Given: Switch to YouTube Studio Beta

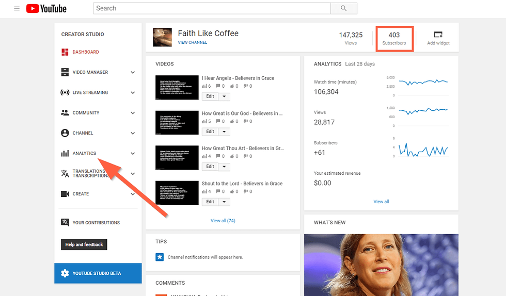Looking at the screenshot, I should [x=98, y=273].
